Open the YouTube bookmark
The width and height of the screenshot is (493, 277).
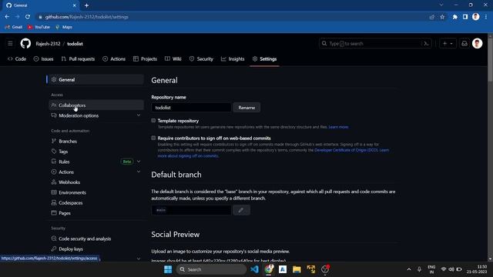click(x=39, y=27)
